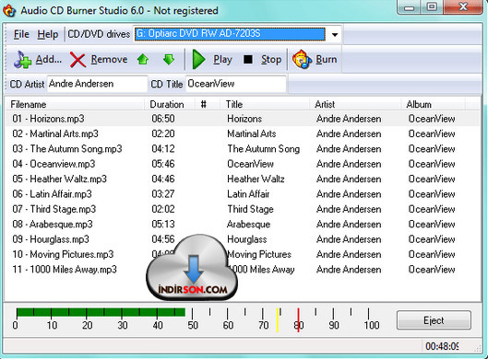
Task: Click duration 06:50 of Horizons
Action: pos(163,119)
